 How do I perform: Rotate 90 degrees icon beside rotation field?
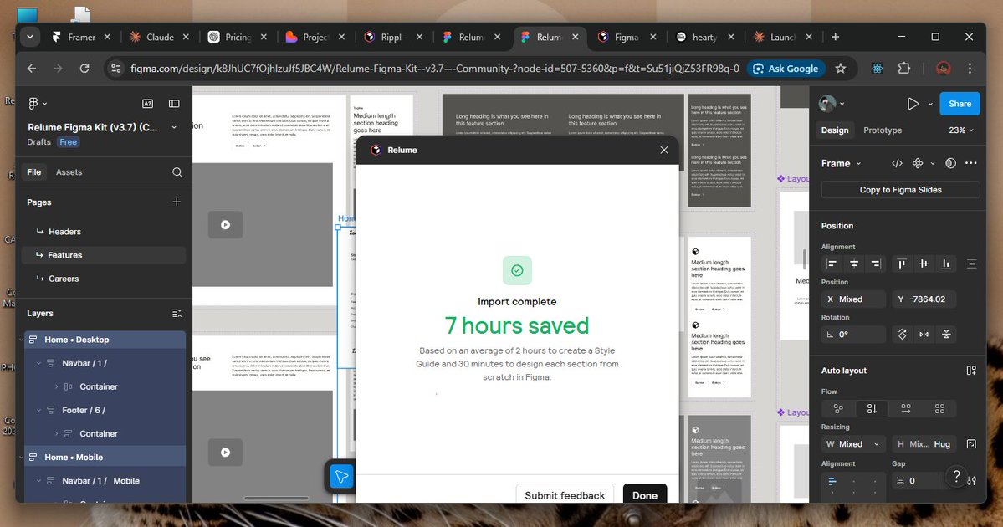[902, 335]
